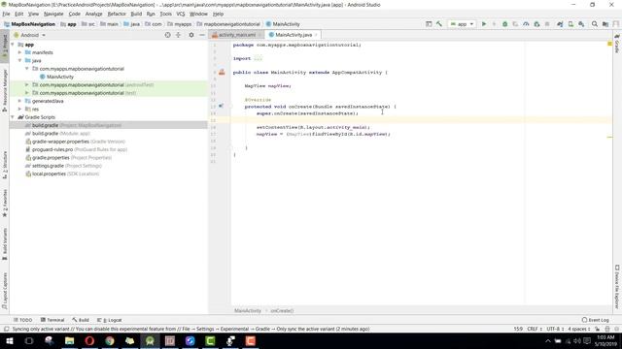Screen dimensions: 622x349
Task: Collapse the app module node
Action: click(13, 45)
